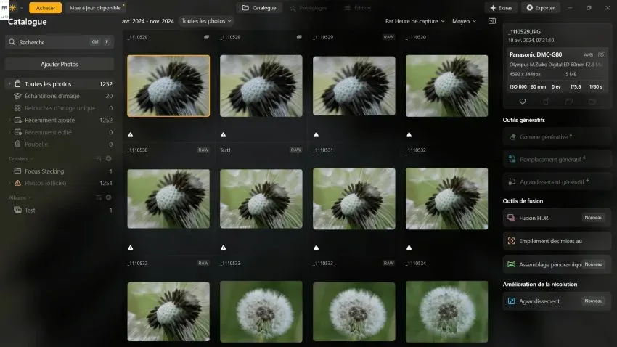Open the Focus Stacking folder
617x347 pixels.
(x=60, y=171)
